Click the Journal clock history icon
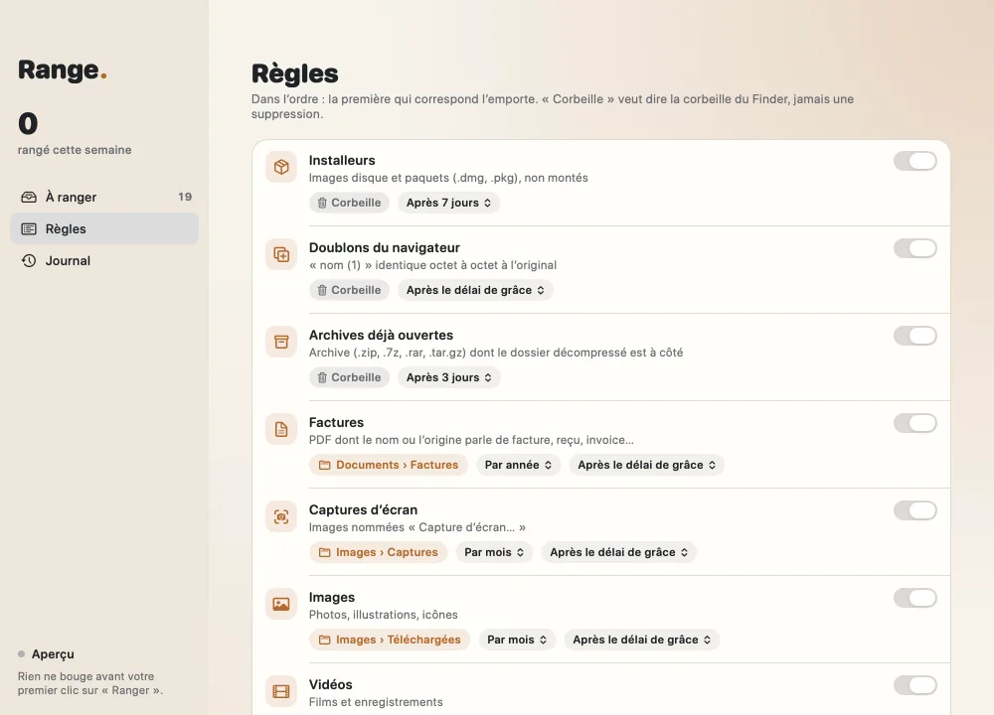 click(x=29, y=260)
